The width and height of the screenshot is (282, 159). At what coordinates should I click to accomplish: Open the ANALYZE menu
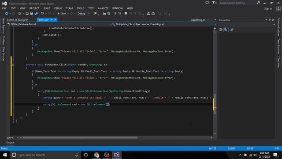pyautogui.click(x=103, y=8)
